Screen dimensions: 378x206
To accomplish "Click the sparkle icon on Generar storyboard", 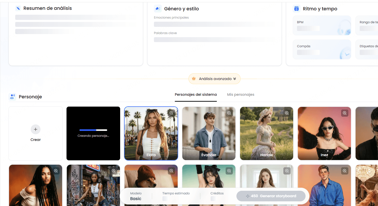I will 248,196.
